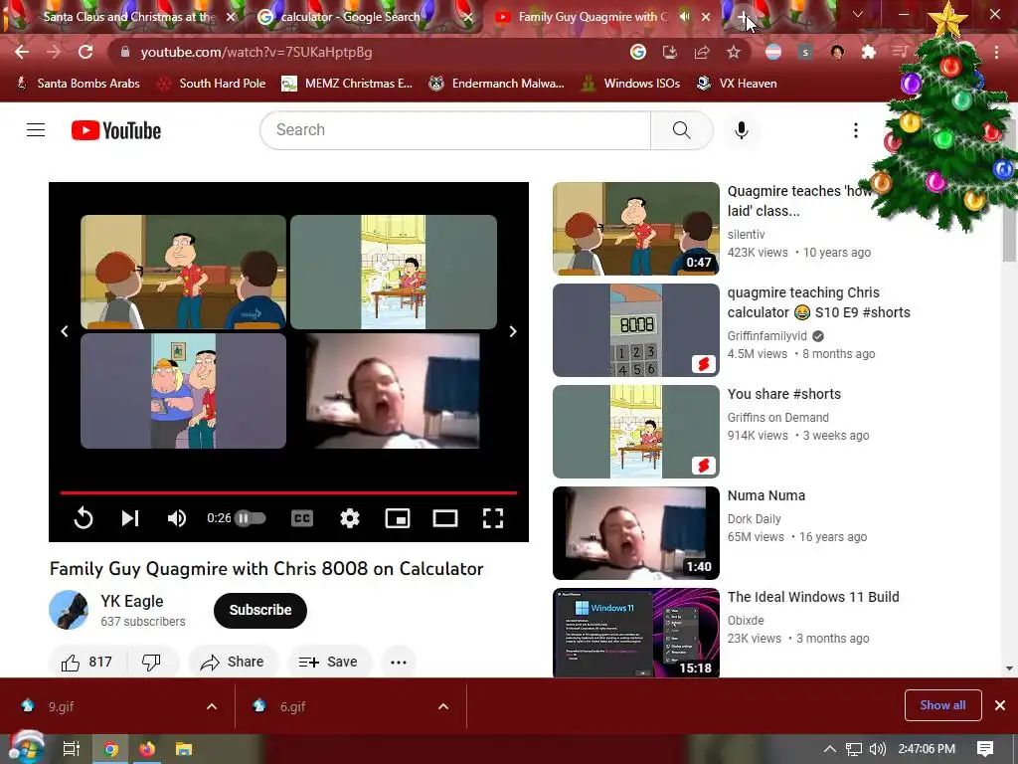Expand options for 6.gif download
The height and width of the screenshot is (764, 1018).
443,706
